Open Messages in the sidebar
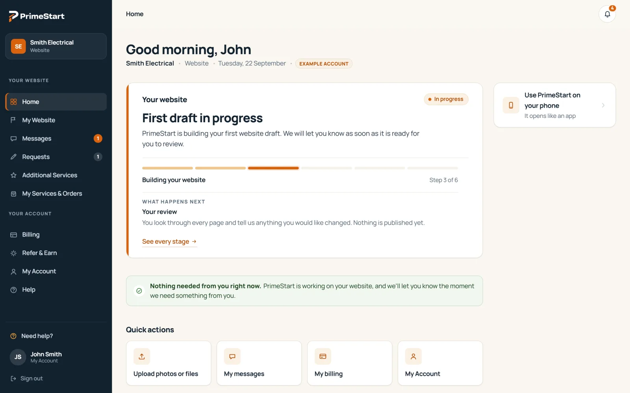 pos(56,139)
